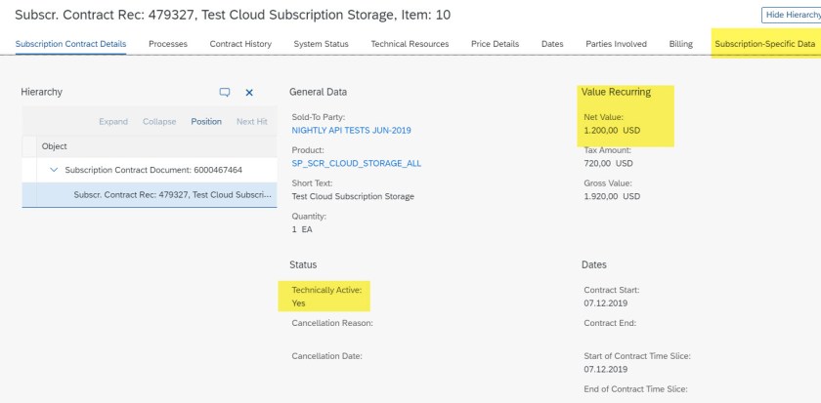Screen dimensions: 821x403
Task: Open the Price Details tab
Action: coord(496,44)
